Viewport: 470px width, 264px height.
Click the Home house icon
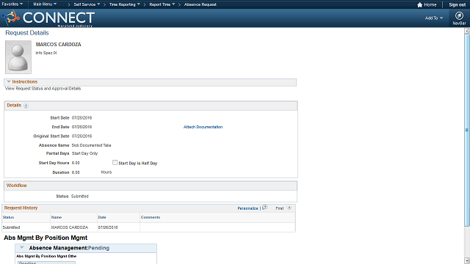(419, 5)
